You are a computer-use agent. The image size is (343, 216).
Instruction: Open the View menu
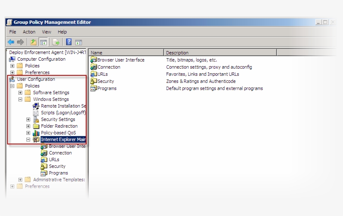(46, 32)
